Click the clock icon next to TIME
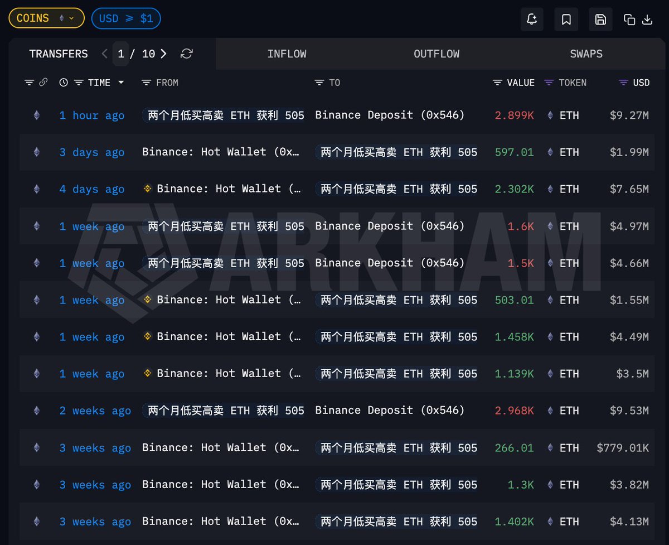 [x=64, y=83]
